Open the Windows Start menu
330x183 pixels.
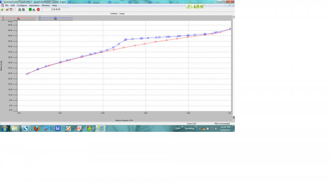click(5, 129)
